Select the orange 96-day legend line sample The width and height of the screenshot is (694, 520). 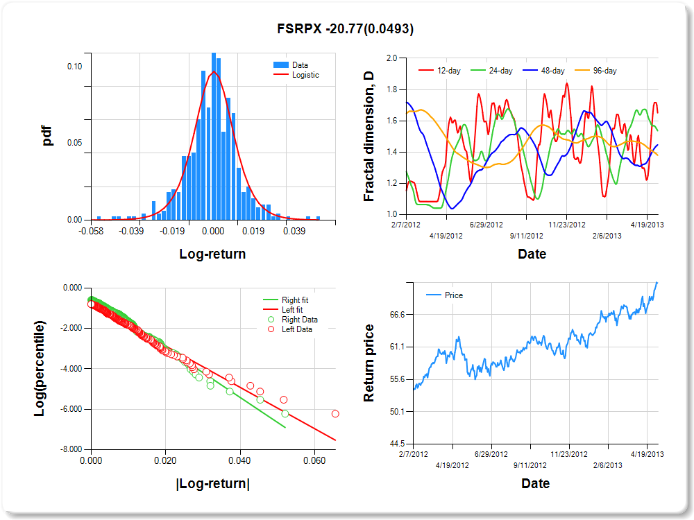(x=582, y=71)
